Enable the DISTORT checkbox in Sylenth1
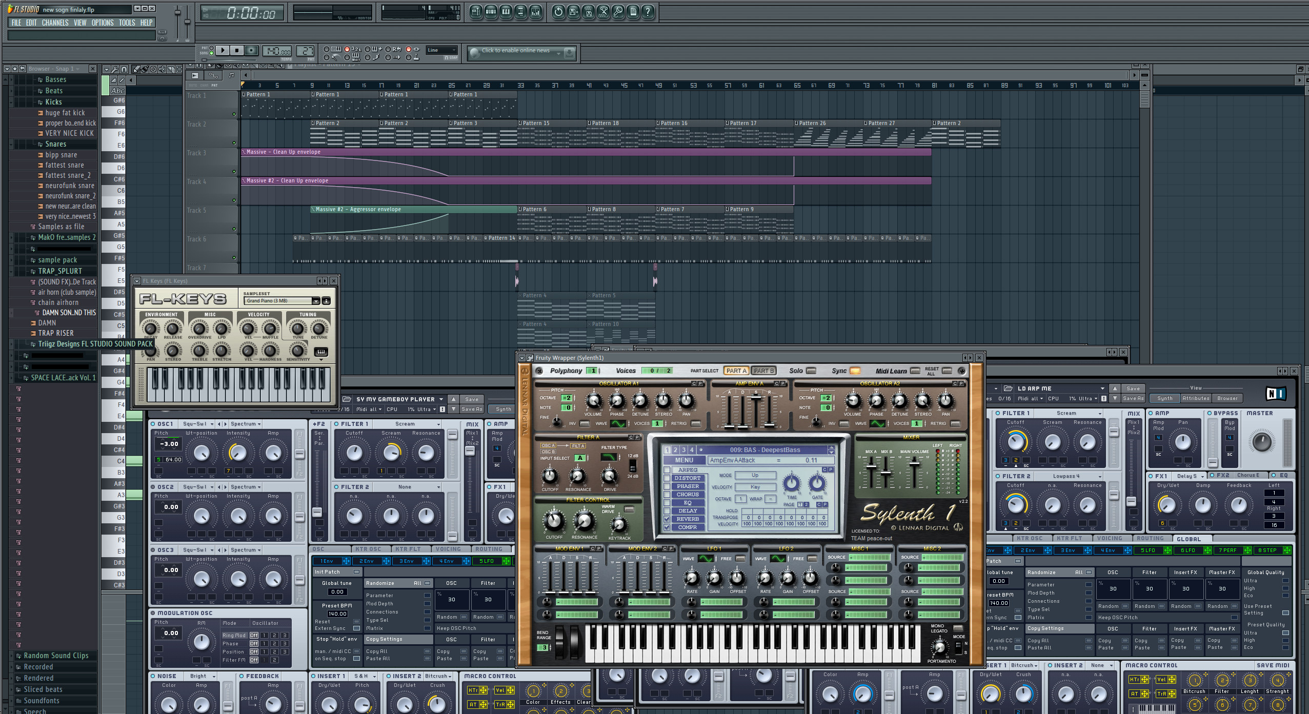This screenshot has height=714, width=1309. (x=667, y=478)
